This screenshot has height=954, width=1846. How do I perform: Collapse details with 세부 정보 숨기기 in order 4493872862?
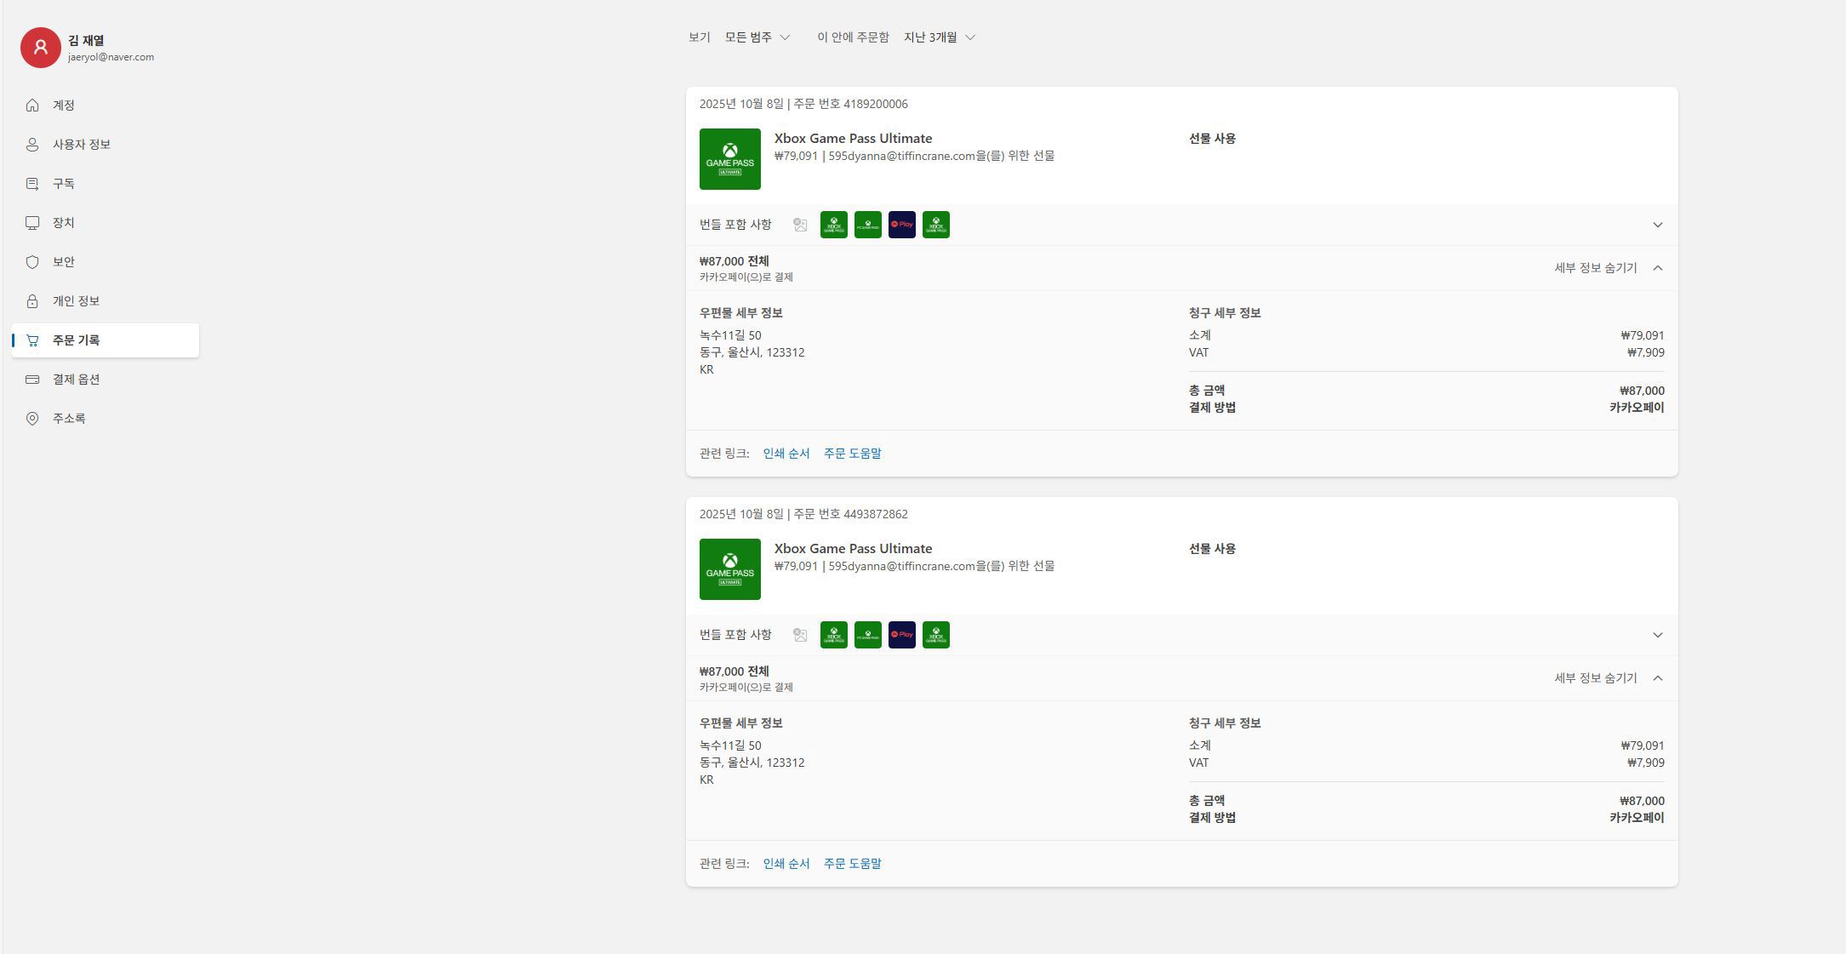[x=1609, y=678]
